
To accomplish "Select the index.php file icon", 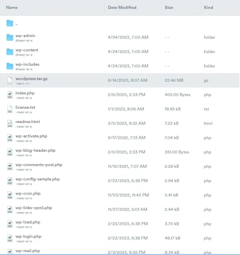I will coord(10,95).
